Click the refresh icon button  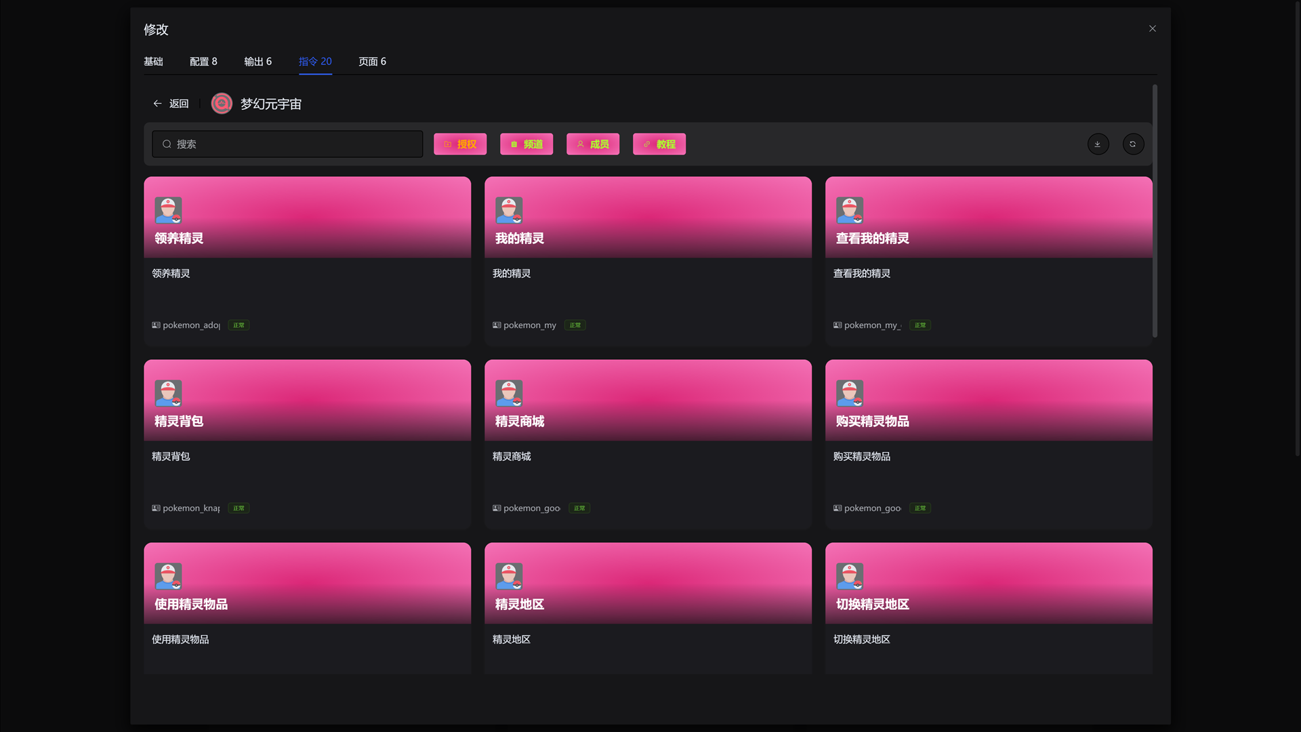pos(1133,144)
